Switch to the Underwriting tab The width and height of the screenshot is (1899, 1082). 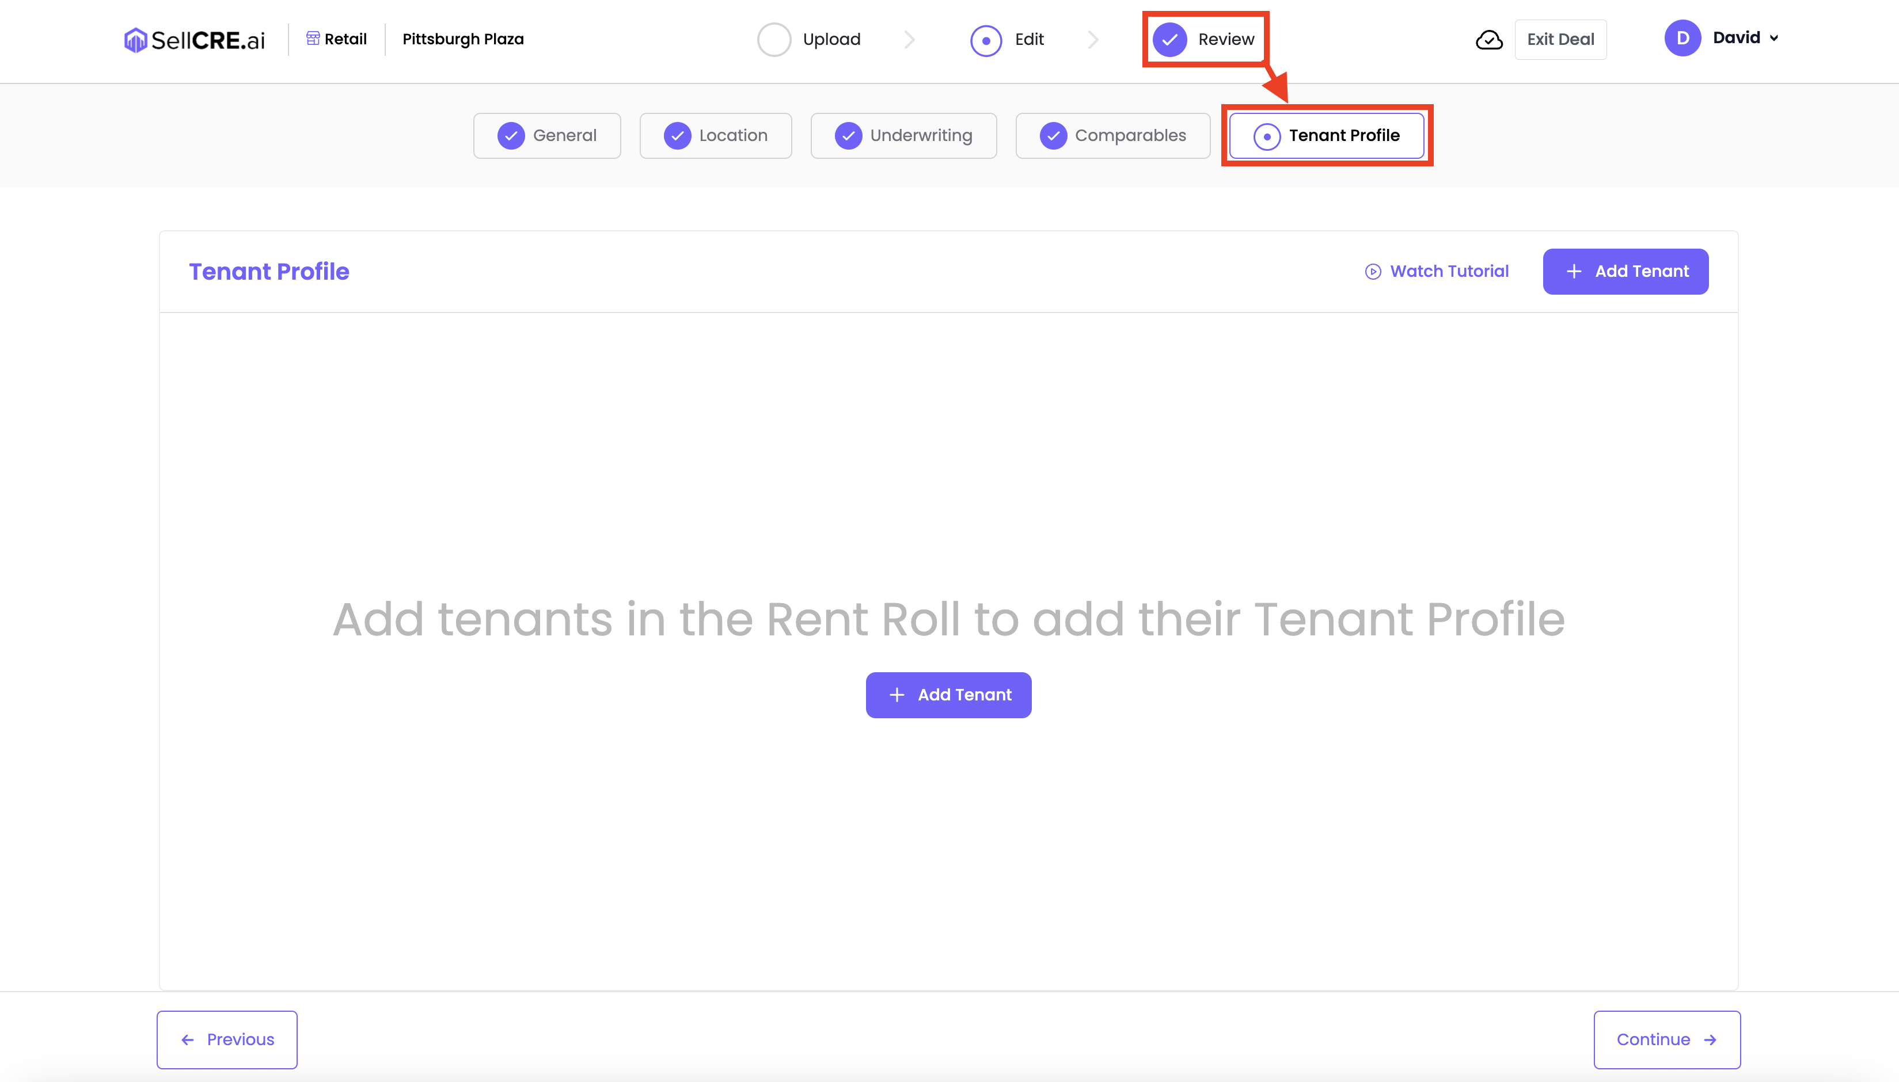click(903, 136)
